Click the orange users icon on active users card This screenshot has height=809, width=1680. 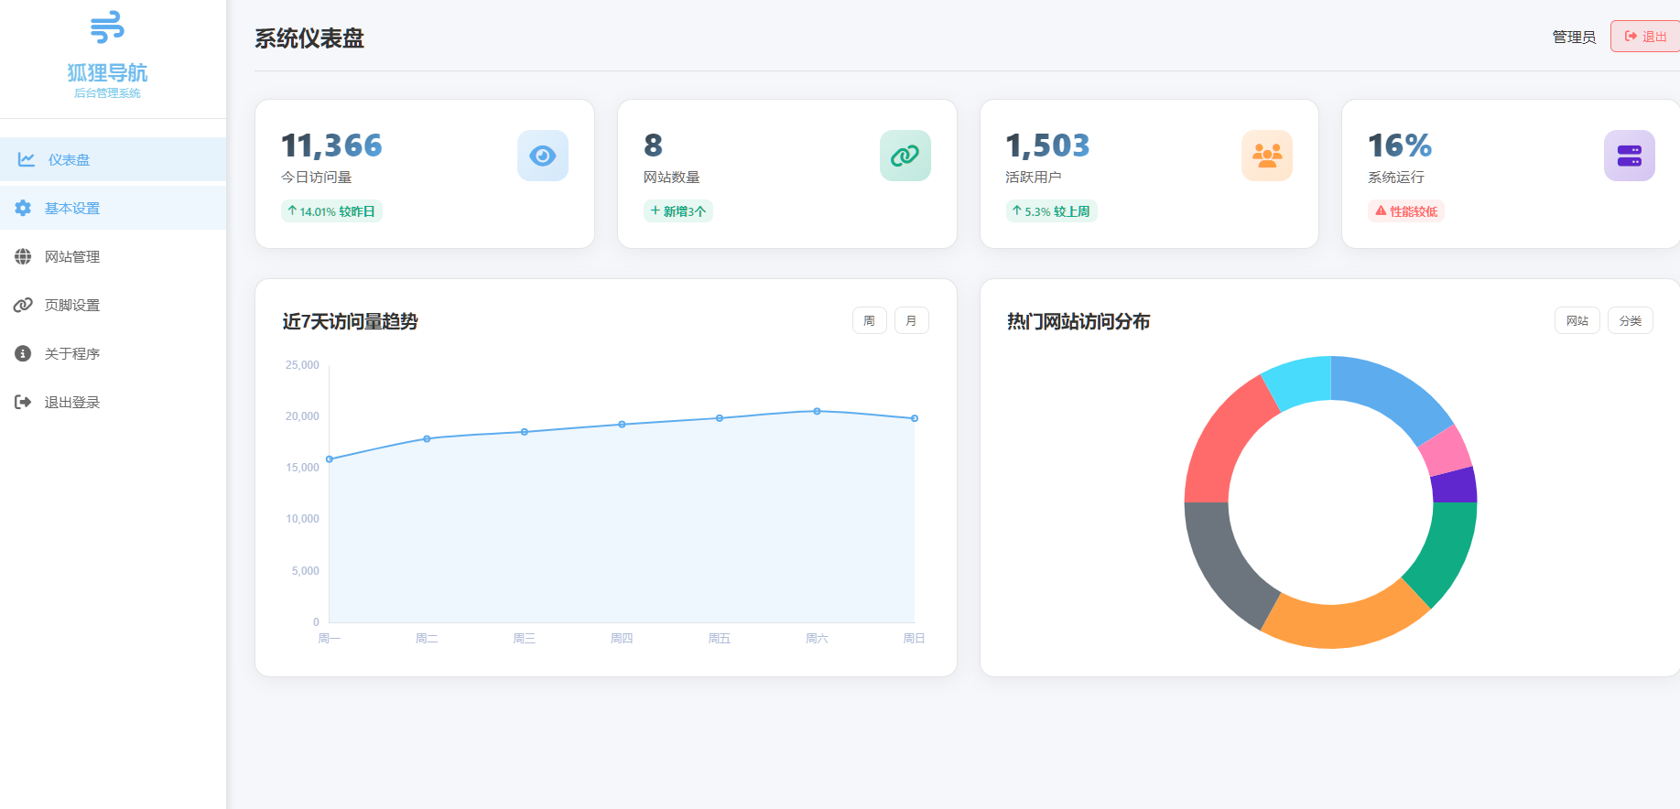tap(1266, 156)
